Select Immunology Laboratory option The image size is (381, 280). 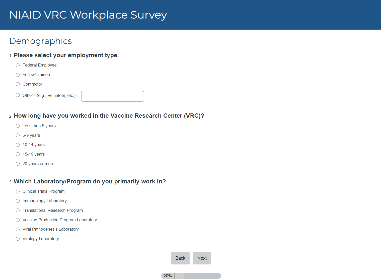[18, 201]
